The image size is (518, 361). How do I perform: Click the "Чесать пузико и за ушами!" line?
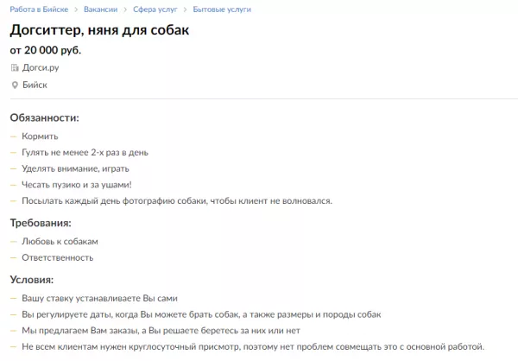coord(76,185)
